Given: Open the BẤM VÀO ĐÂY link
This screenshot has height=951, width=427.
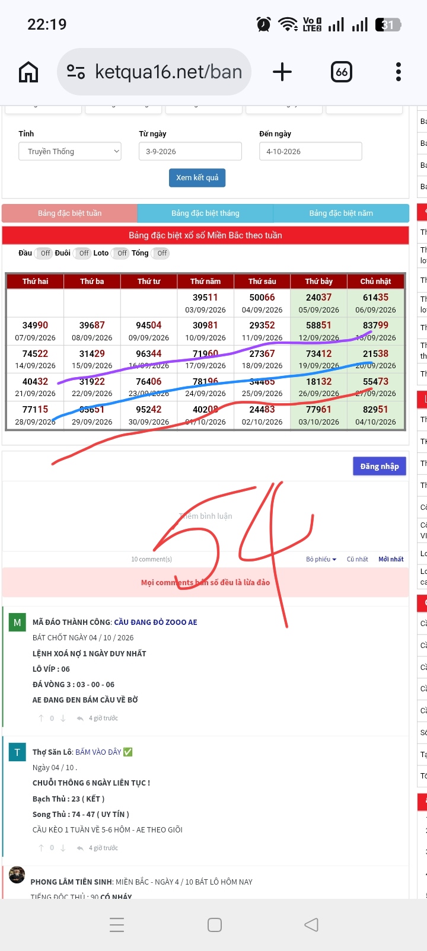Looking at the screenshot, I should click(x=98, y=752).
